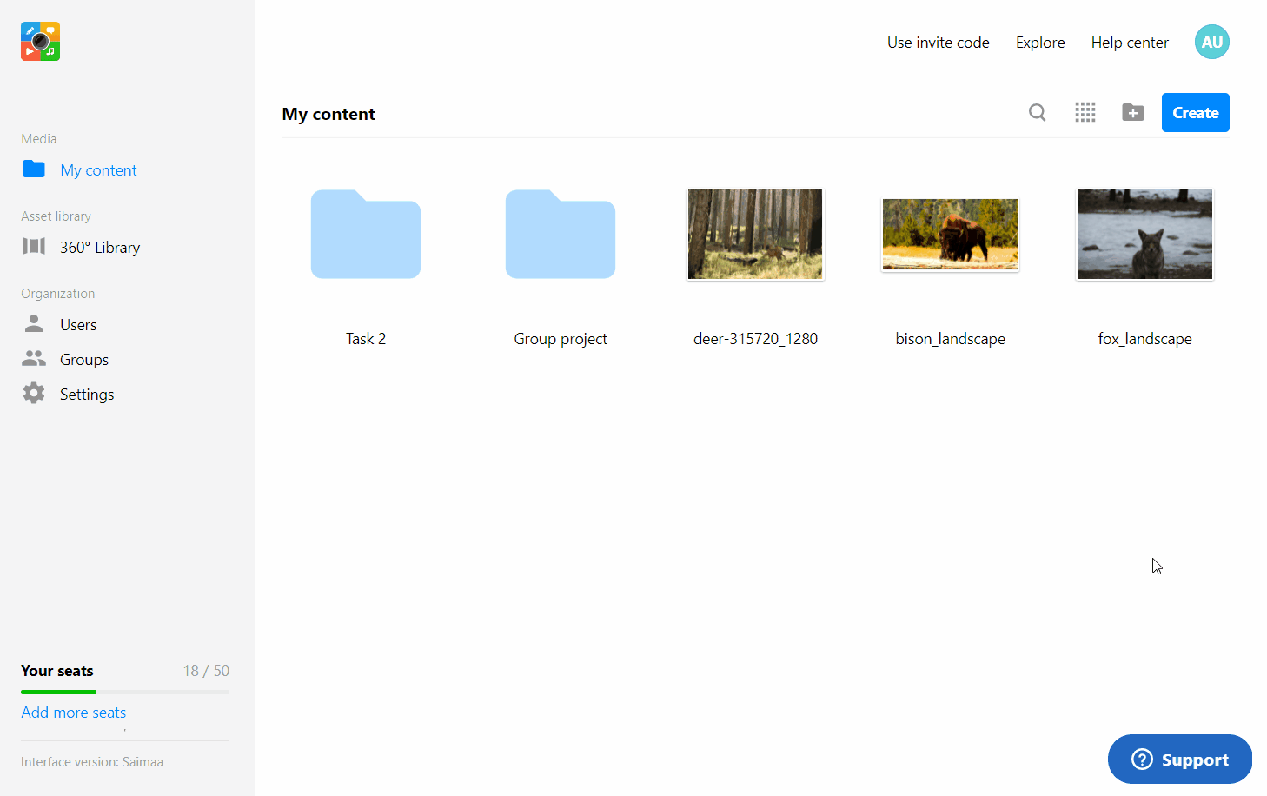The width and height of the screenshot is (1267, 796).
Task: Click the Group project folder name
Action: pyautogui.click(x=561, y=339)
